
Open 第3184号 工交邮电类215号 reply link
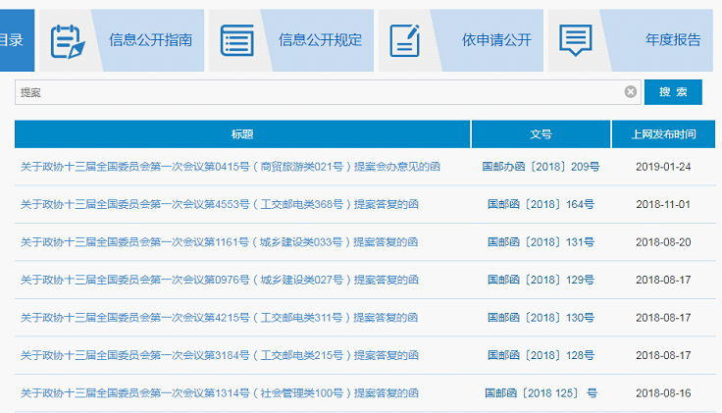point(220,355)
